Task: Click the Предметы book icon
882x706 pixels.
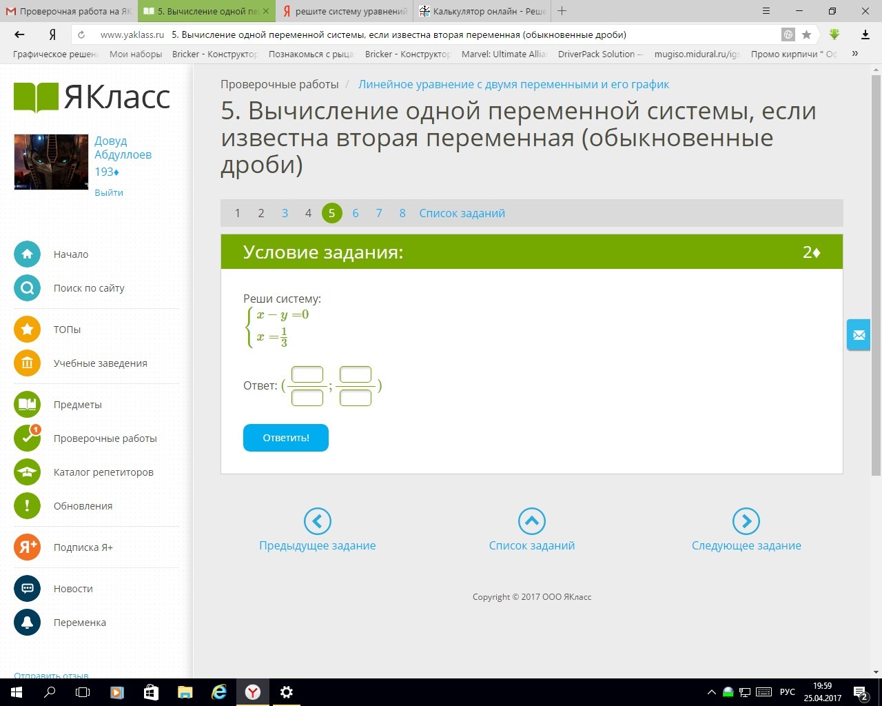Action: coord(28,405)
